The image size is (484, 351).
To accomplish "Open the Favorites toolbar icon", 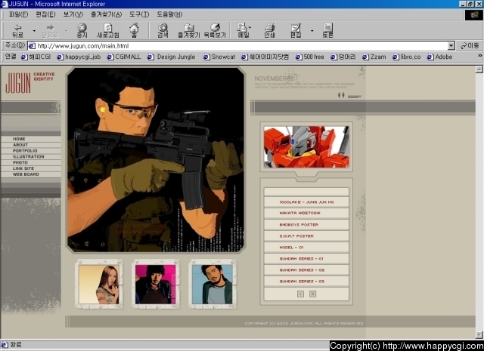I will [189, 30].
